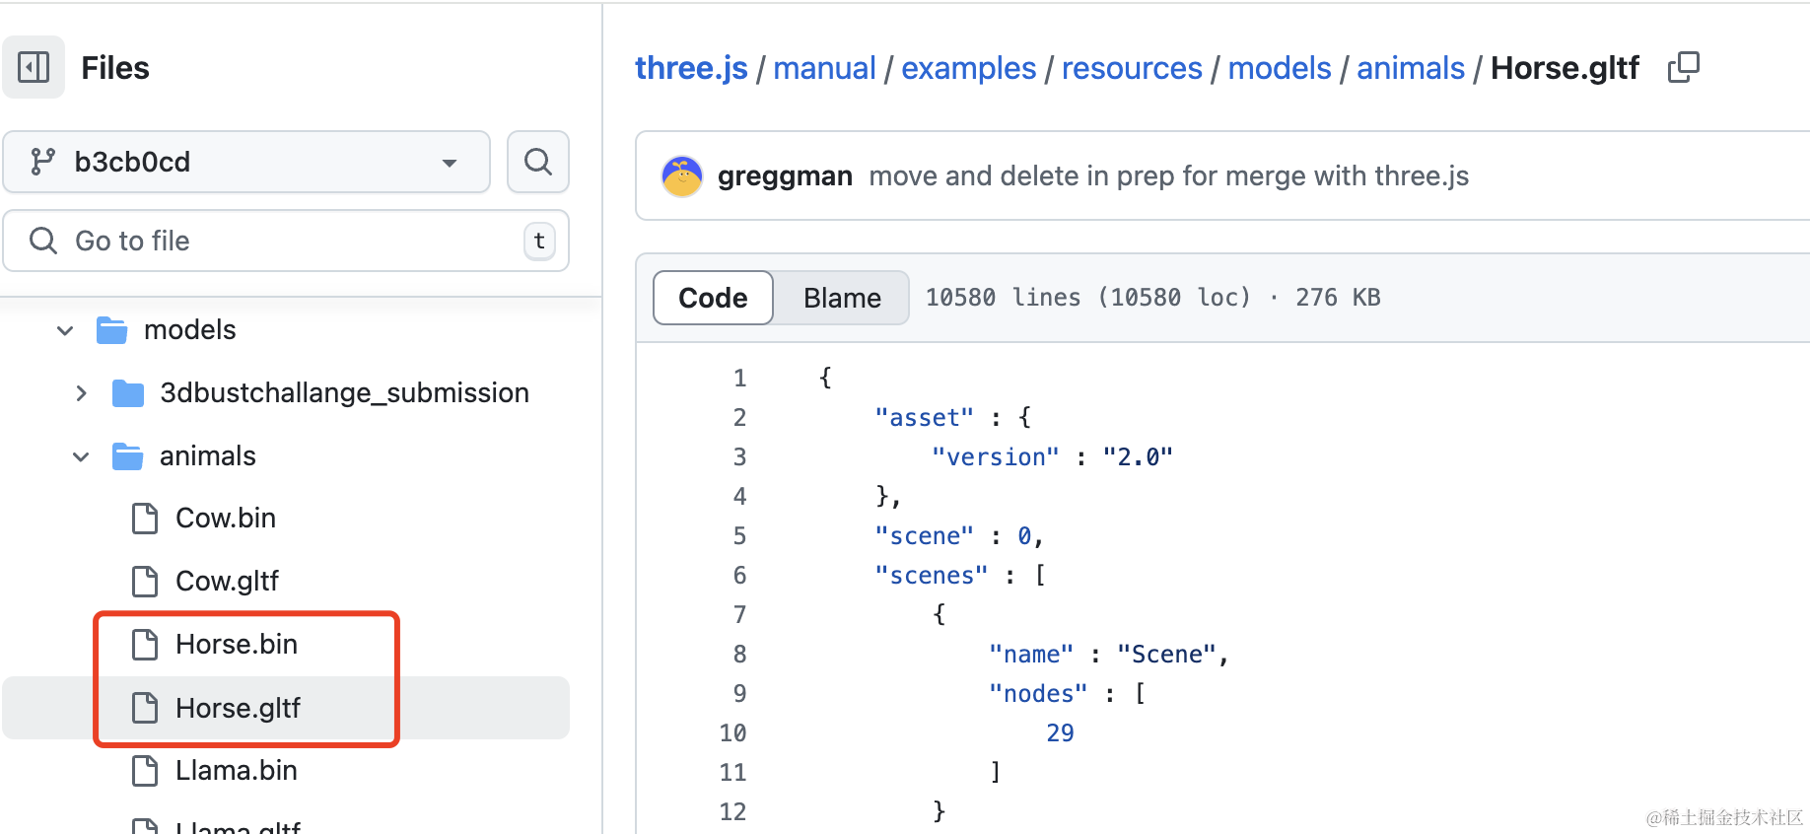Click line number 1 in code
Viewport: 1810px width, 834px height.
point(739,379)
